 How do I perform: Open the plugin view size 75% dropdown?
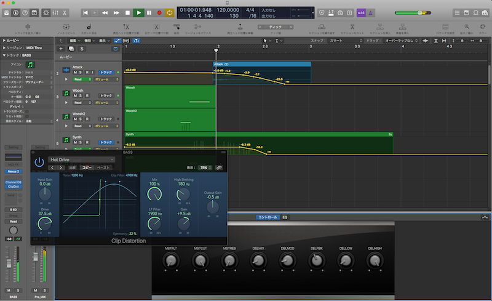205,168
